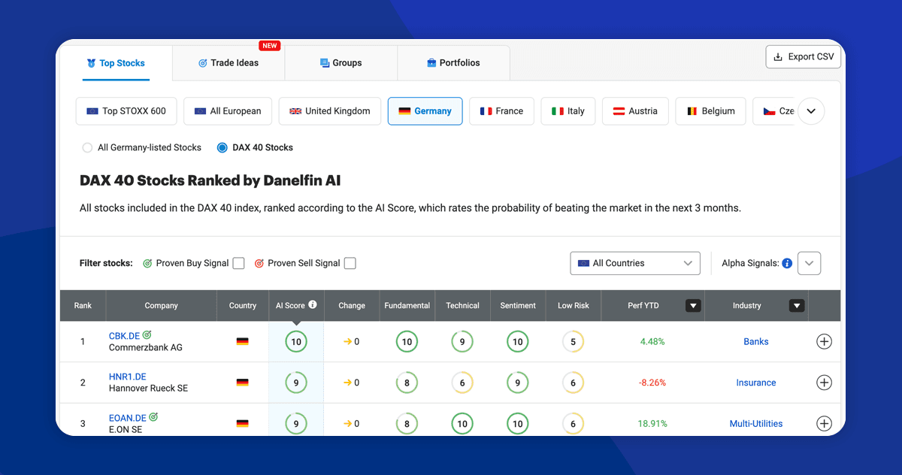Click the Export CSV button
Image resolution: width=902 pixels, height=475 pixels.
pos(803,57)
